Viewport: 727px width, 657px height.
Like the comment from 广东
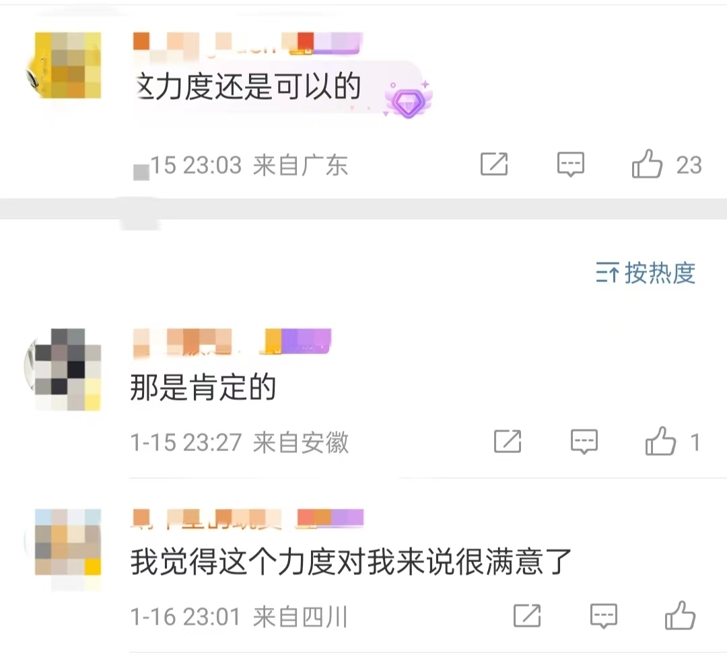648,164
